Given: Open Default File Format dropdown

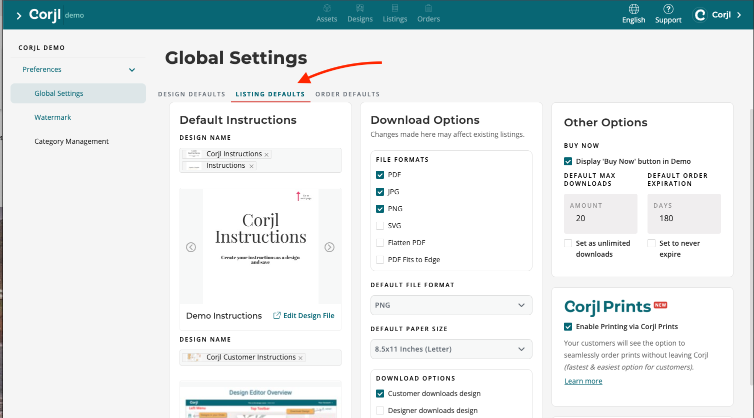Looking at the screenshot, I should pyautogui.click(x=451, y=305).
